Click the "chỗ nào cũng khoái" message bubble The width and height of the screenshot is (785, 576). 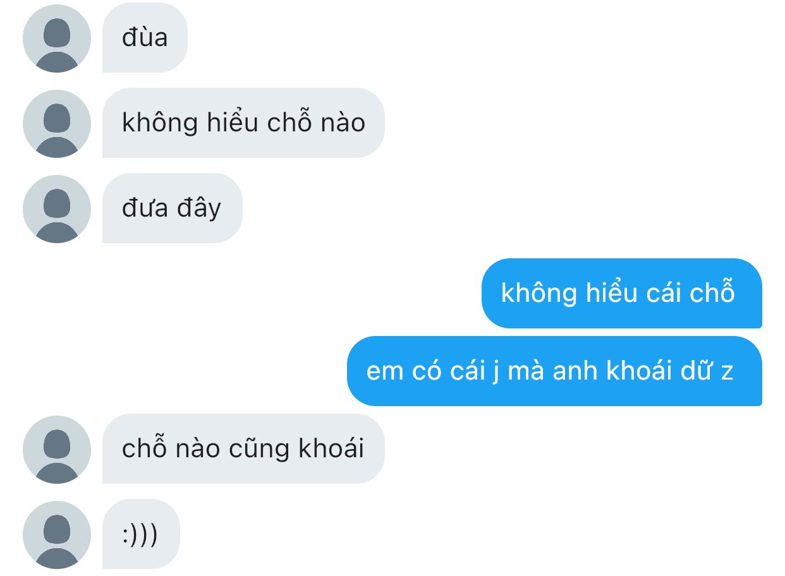[243, 448]
